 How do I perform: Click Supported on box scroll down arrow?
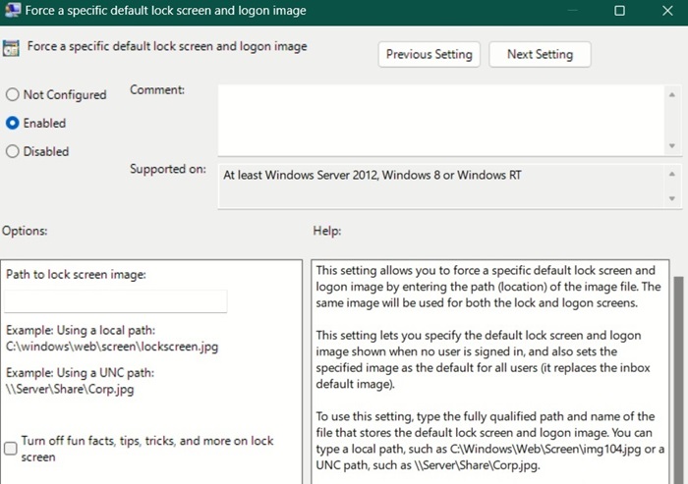[x=671, y=198]
